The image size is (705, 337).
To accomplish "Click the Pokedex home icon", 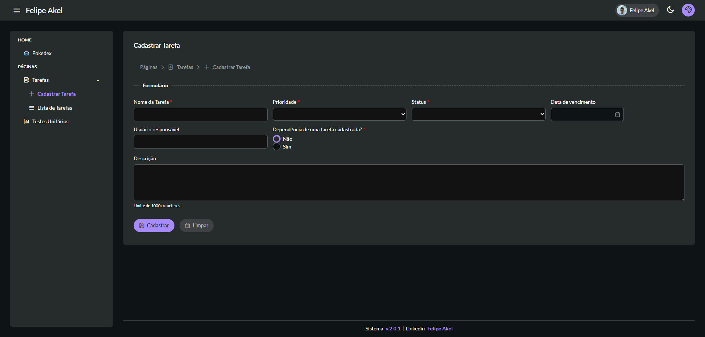I will 26,53.
